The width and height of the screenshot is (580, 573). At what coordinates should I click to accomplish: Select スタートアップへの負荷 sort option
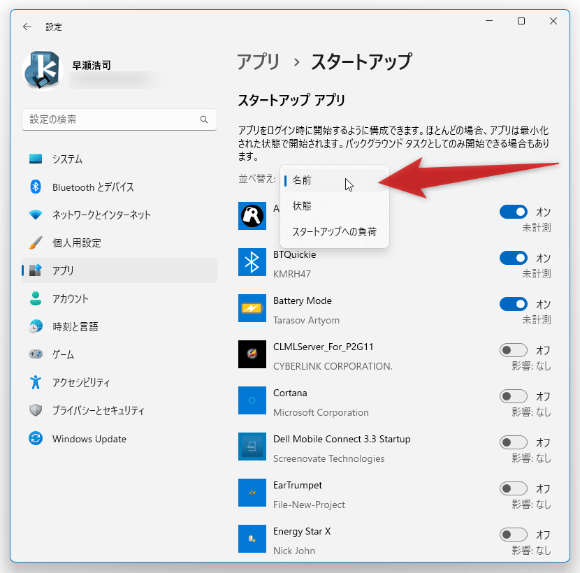(x=335, y=232)
